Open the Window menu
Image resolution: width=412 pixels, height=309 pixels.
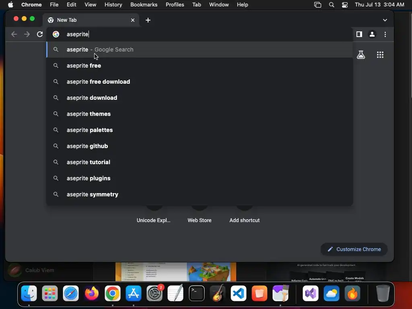tap(219, 5)
